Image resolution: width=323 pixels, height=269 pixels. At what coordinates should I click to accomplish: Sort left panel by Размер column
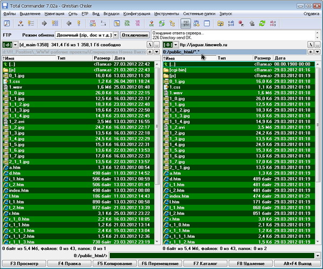(x=102, y=58)
